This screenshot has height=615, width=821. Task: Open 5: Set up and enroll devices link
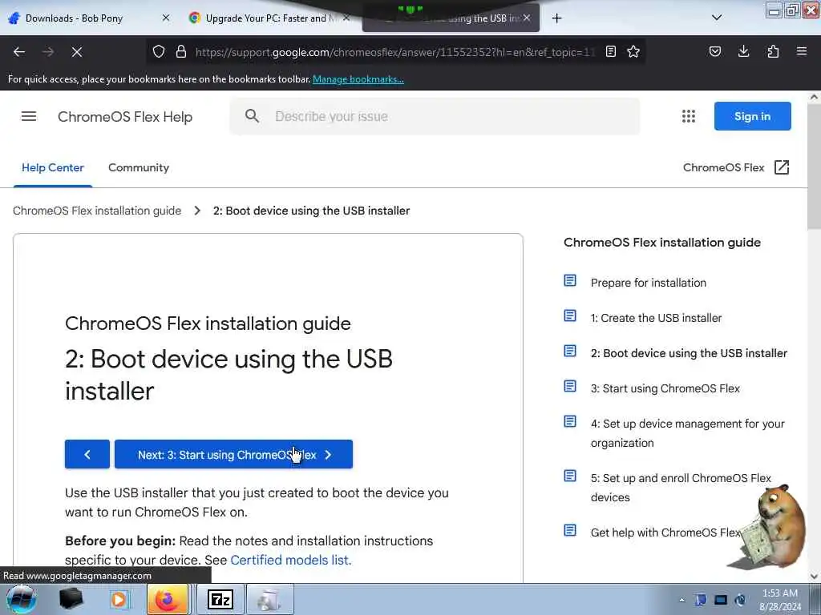[681, 488]
